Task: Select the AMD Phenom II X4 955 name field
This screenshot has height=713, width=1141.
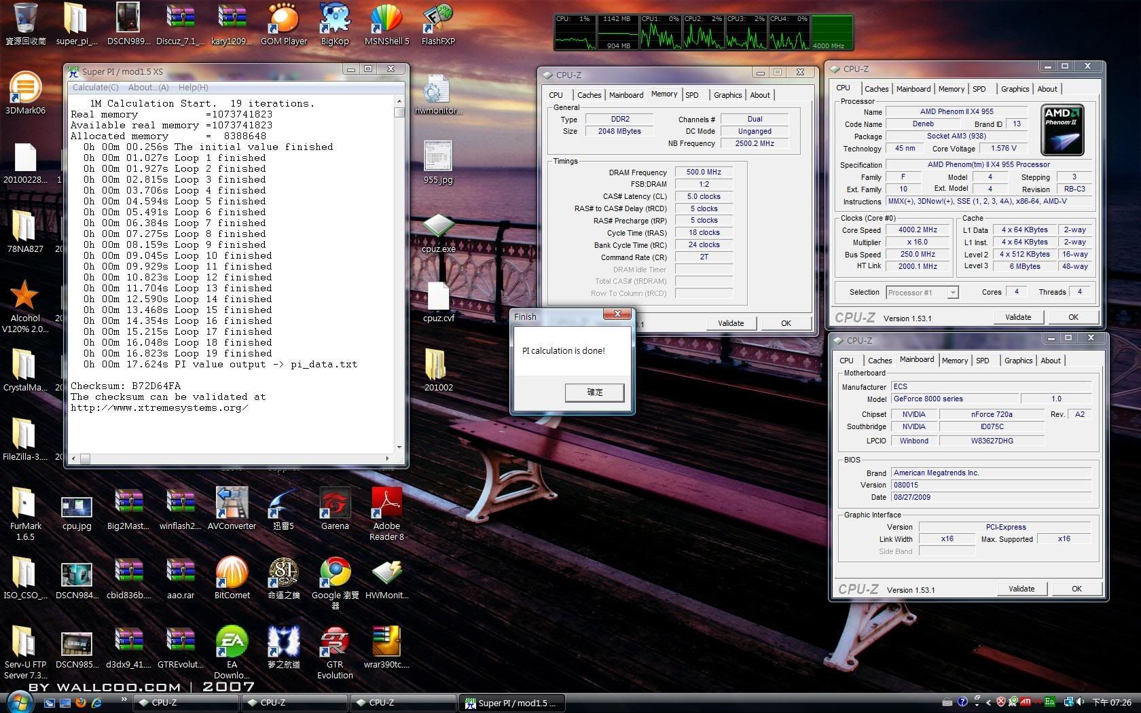Action: tap(956, 111)
